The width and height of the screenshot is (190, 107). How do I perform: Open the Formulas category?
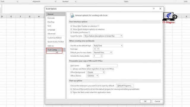click(56, 18)
